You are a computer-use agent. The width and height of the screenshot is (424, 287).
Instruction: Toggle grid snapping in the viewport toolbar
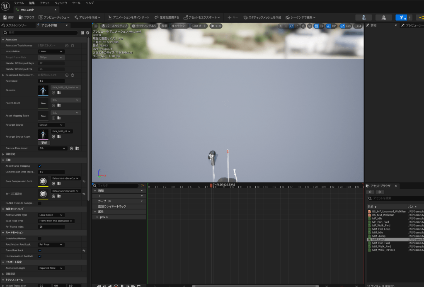(x=317, y=26)
